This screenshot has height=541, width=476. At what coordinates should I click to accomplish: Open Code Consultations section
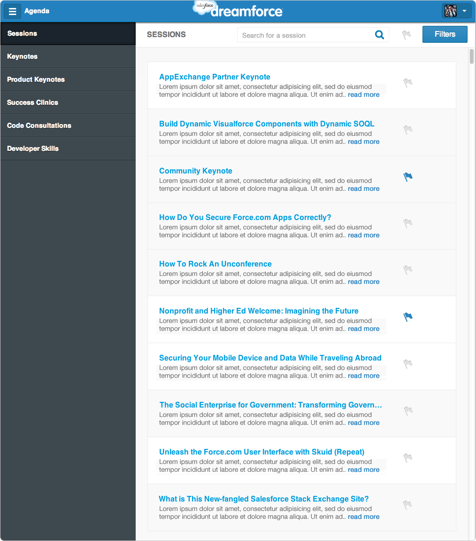click(68, 125)
